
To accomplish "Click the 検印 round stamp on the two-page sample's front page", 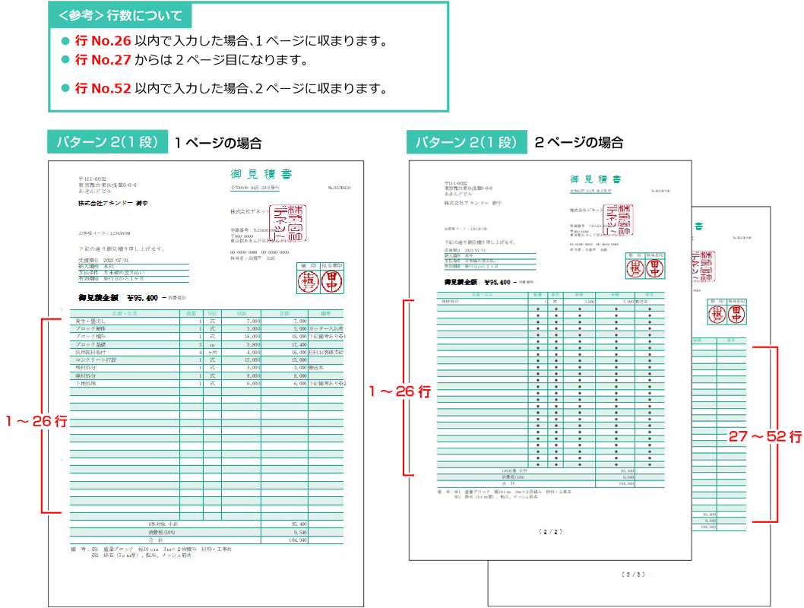I will (x=635, y=268).
